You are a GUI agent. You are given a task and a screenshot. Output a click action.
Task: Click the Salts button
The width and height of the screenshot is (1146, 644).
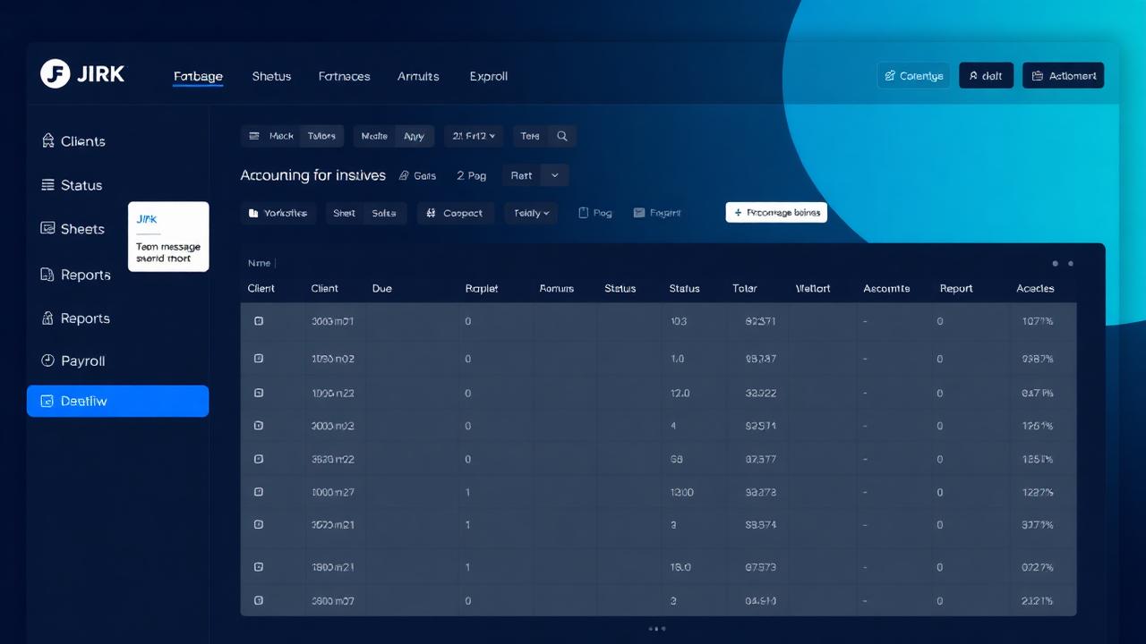(385, 213)
